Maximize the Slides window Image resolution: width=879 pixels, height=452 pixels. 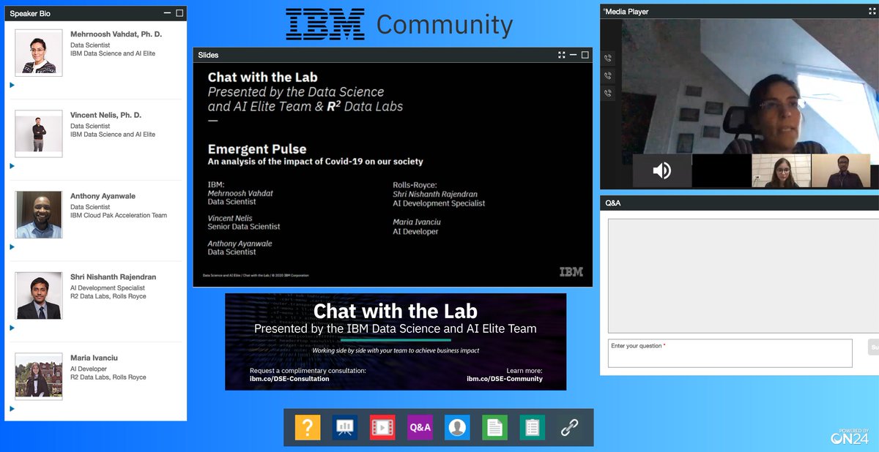[585, 55]
